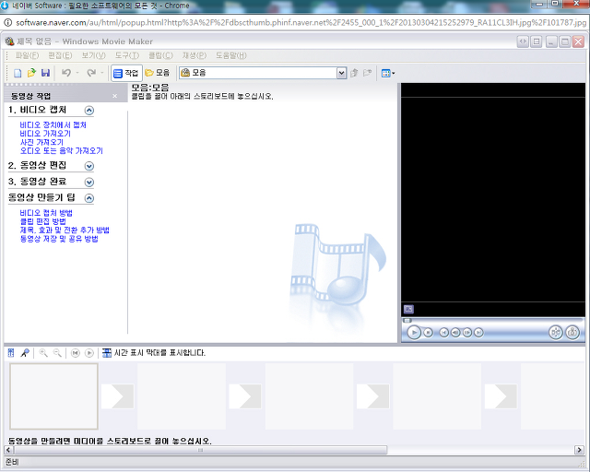The width and height of the screenshot is (590, 472).
Task: Open the redo history dropdown arrow
Action: click(x=102, y=73)
